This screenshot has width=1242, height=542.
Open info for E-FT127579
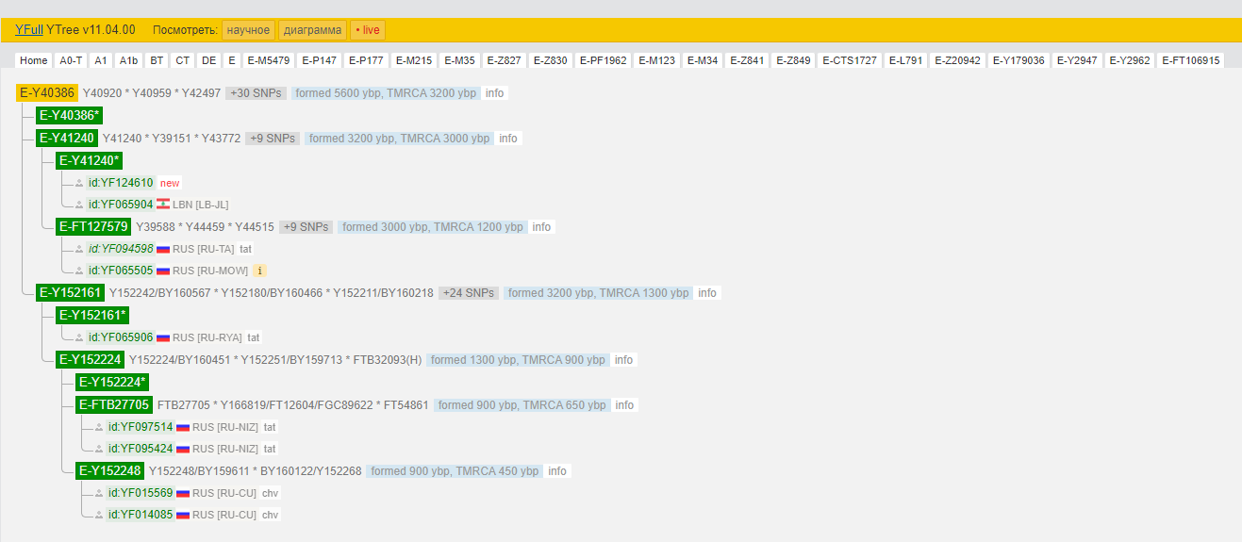tap(541, 227)
